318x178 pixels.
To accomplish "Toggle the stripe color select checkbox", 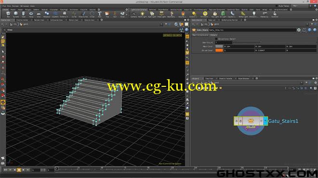I will point(216,39).
